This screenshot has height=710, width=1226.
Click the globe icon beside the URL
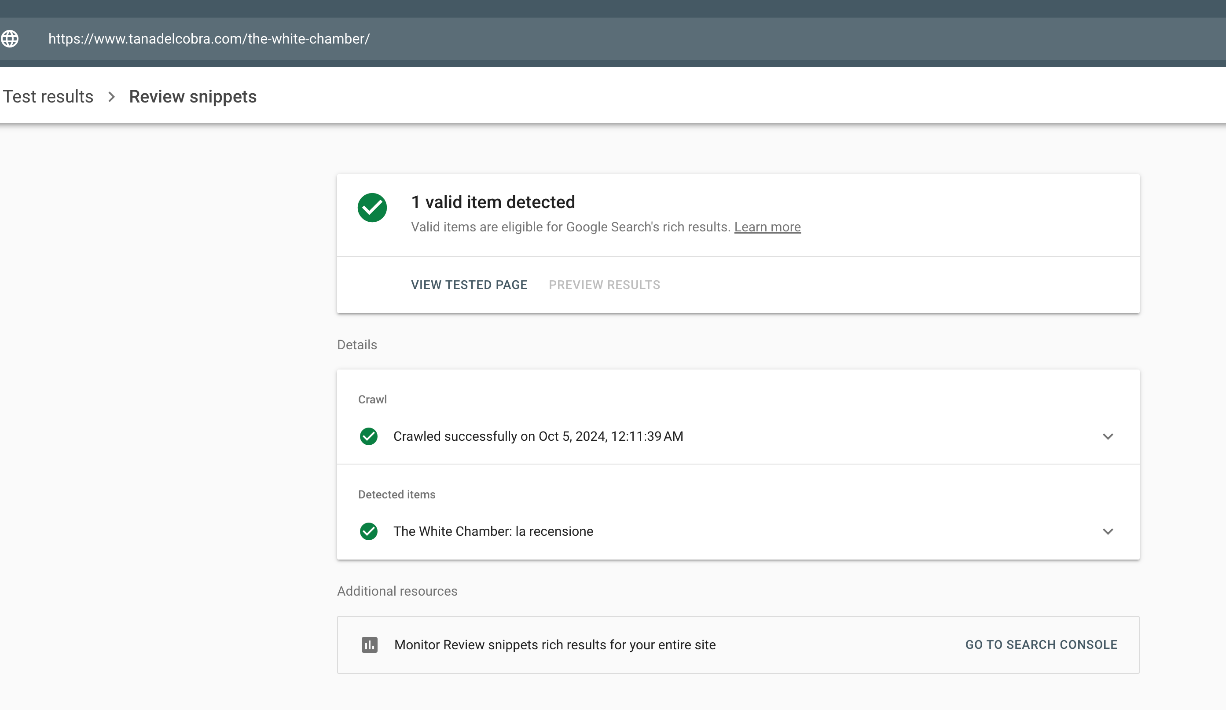pos(10,39)
